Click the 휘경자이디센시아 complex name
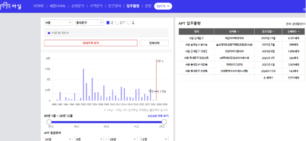This screenshot has height=141, width=306. [x=234, y=51]
